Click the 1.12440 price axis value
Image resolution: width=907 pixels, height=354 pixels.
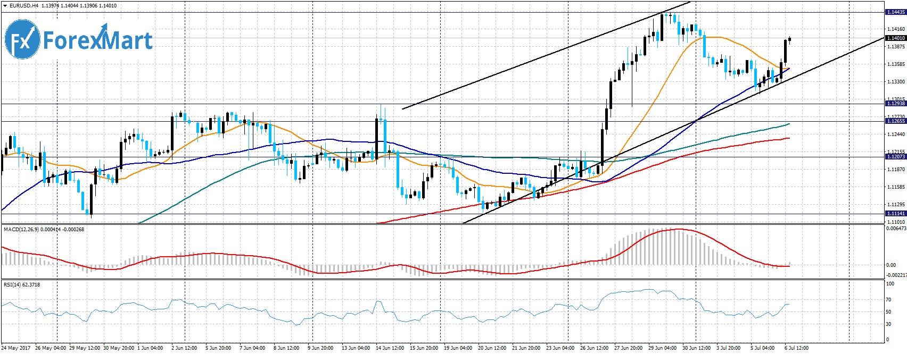[896, 134]
